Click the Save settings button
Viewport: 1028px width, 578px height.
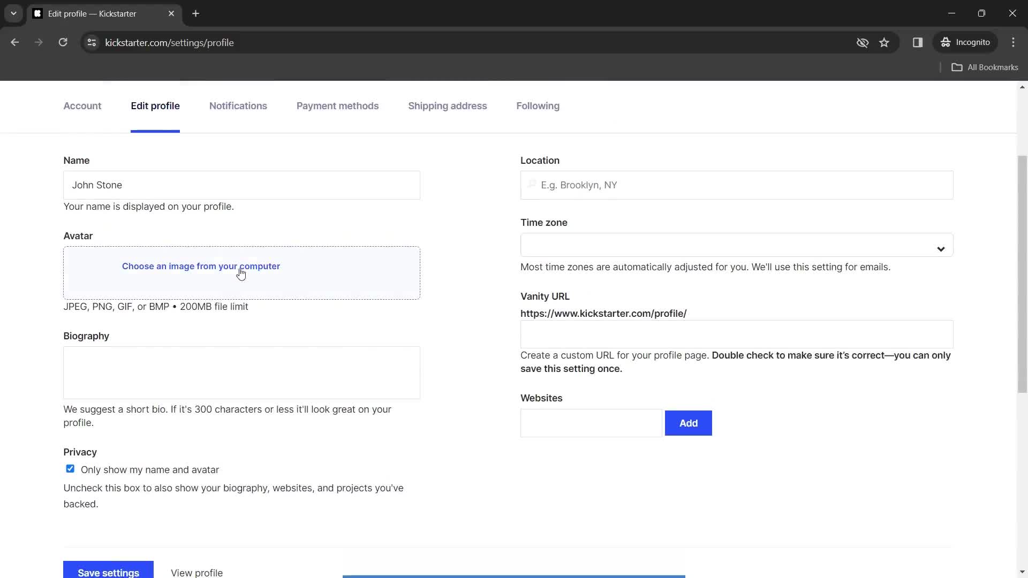tap(108, 572)
